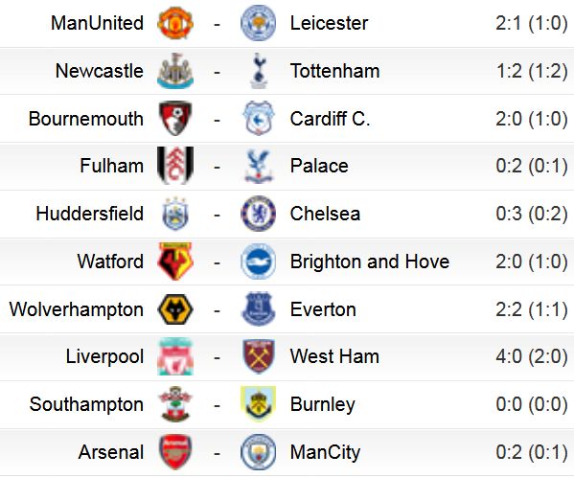Open the Liverpool team name link

104,357
